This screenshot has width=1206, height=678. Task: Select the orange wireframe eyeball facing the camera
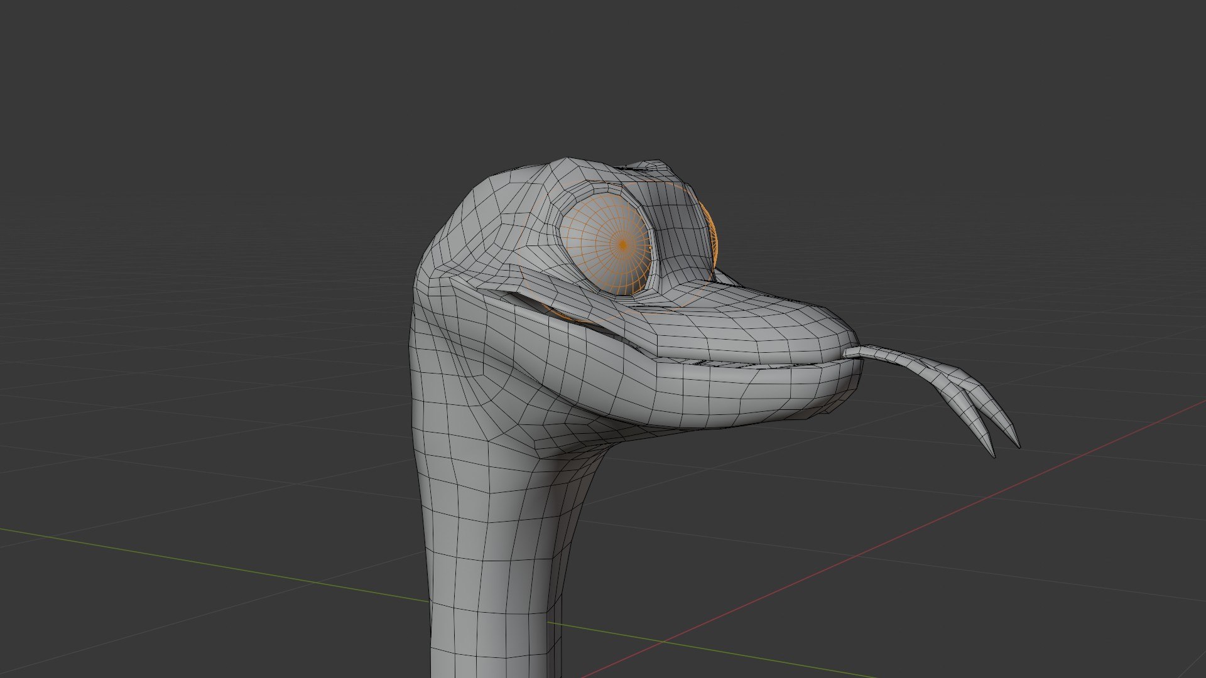coord(607,245)
